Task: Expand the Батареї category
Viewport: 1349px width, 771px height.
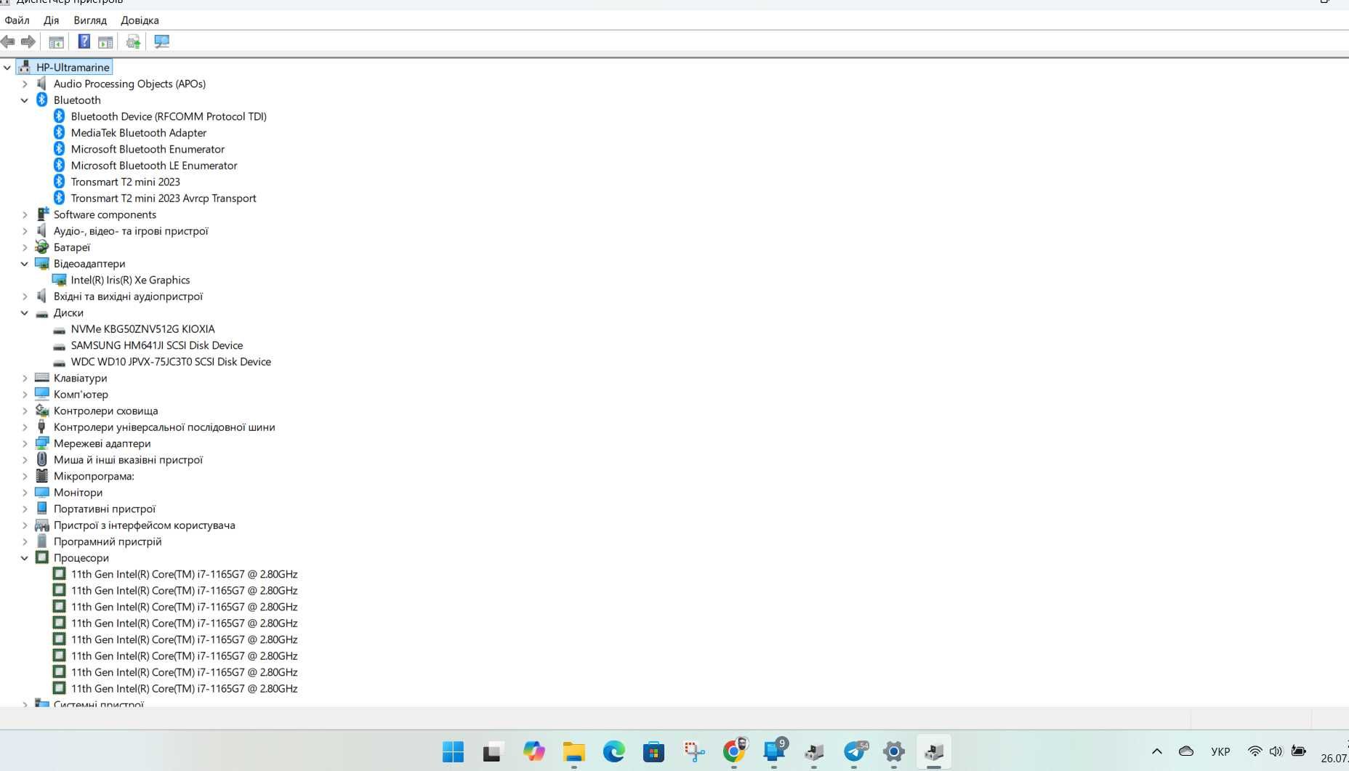Action: point(25,248)
